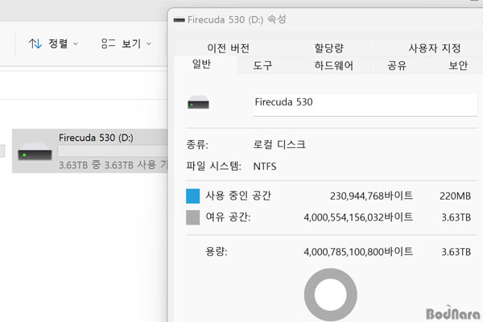Click the D: drive capacity bar in Explorer
The image size is (483, 322).
pos(113,151)
